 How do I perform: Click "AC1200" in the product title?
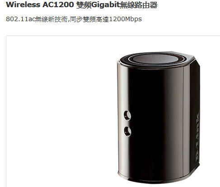pos(58,5)
